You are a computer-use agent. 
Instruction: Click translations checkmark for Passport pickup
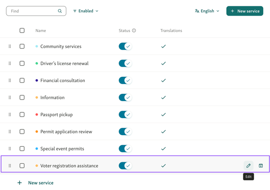click(163, 115)
